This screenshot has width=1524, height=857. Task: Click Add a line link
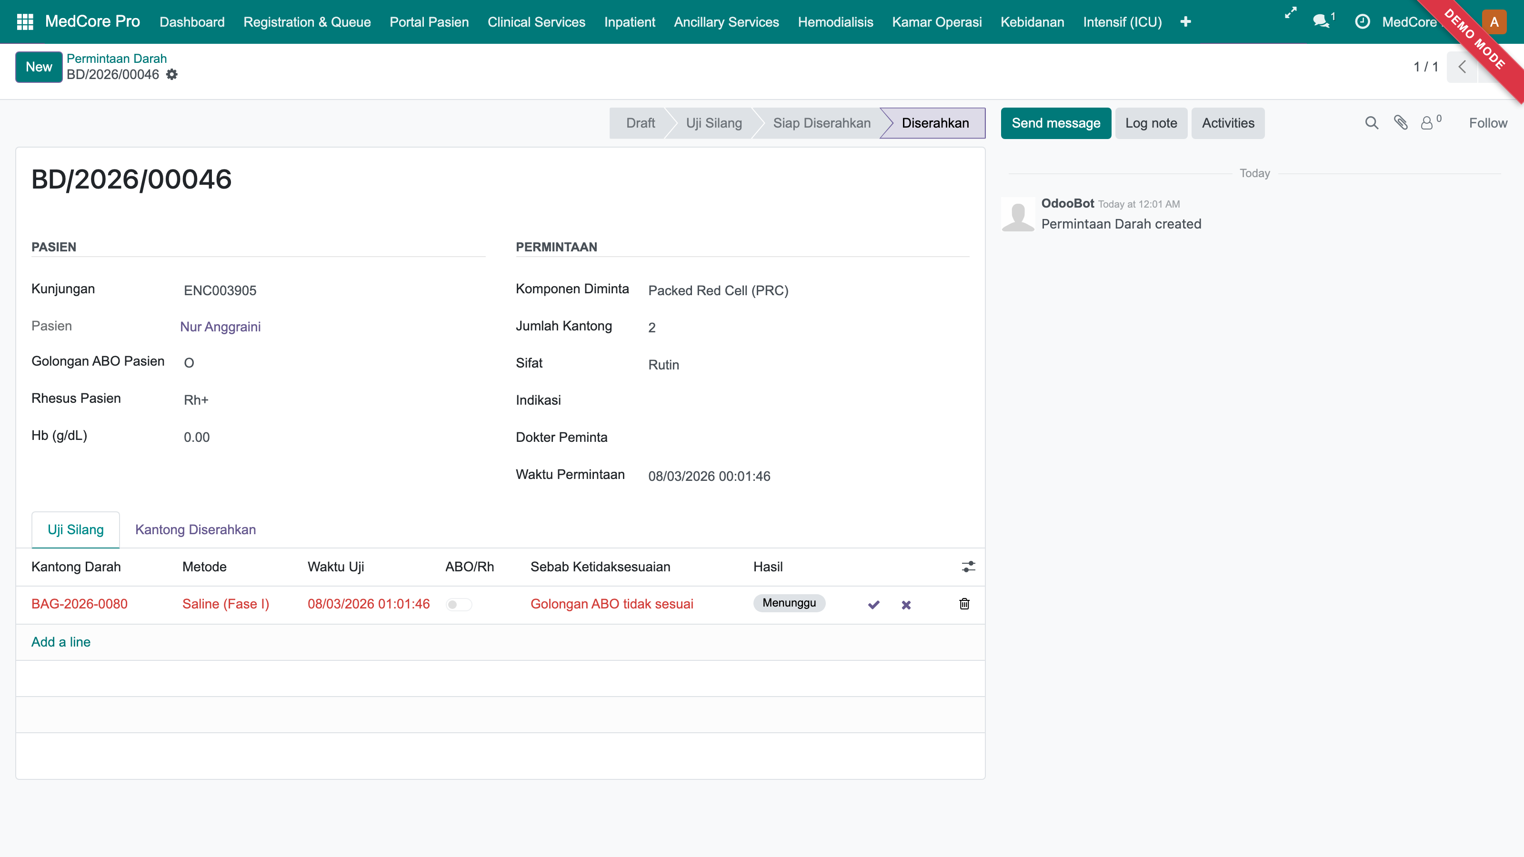(x=61, y=642)
